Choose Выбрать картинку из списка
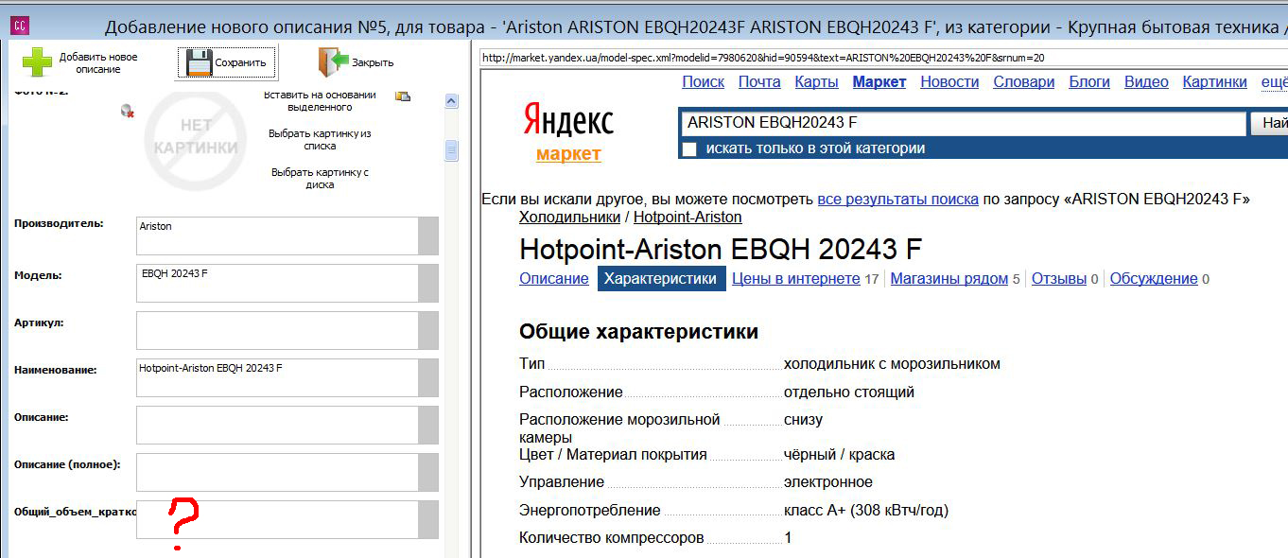This screenshot has width=1288, height=558. [x=320, y=139]
